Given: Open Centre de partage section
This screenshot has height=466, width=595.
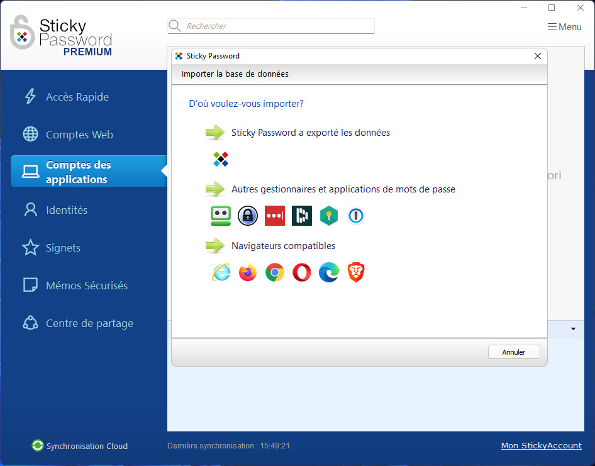Looking at the screenshot, I should pyautogui.click(x=89, y=323).
